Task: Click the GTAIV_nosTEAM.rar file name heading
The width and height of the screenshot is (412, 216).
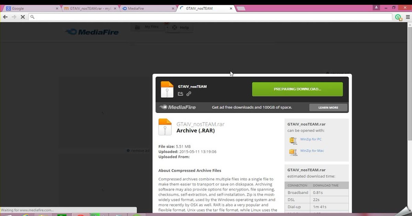Action: [x=201, y=124]
